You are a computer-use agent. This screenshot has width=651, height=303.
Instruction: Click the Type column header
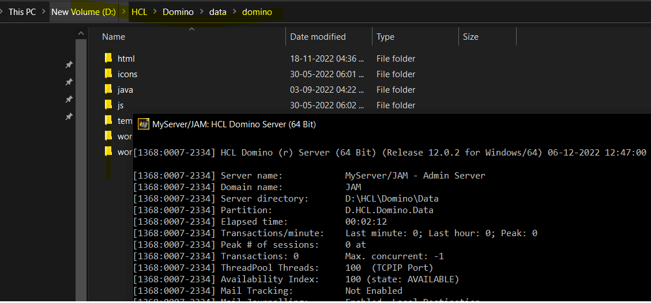pos(385,37)
